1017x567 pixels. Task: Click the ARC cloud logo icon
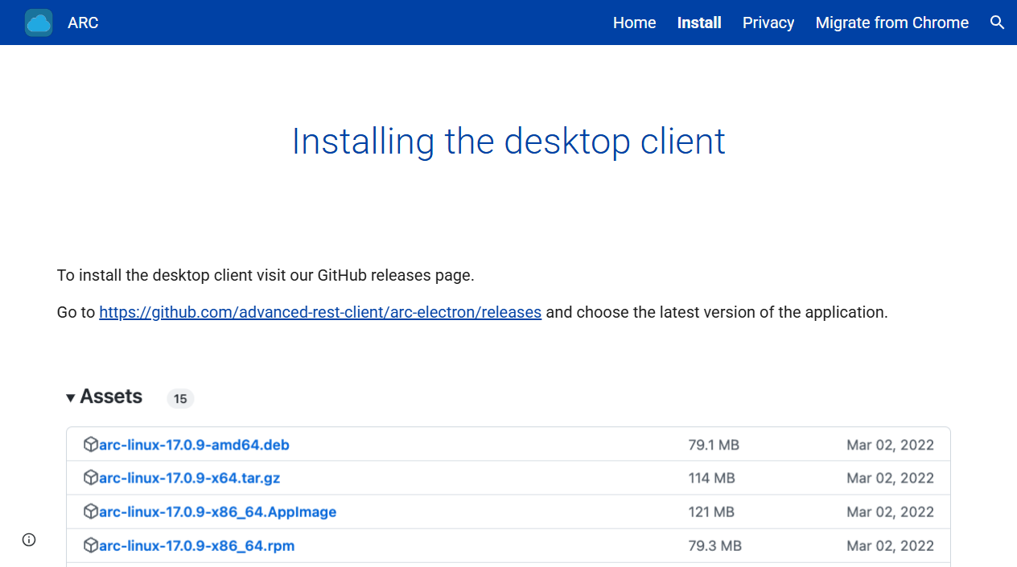pyautogui.click(x=38, y=22)
